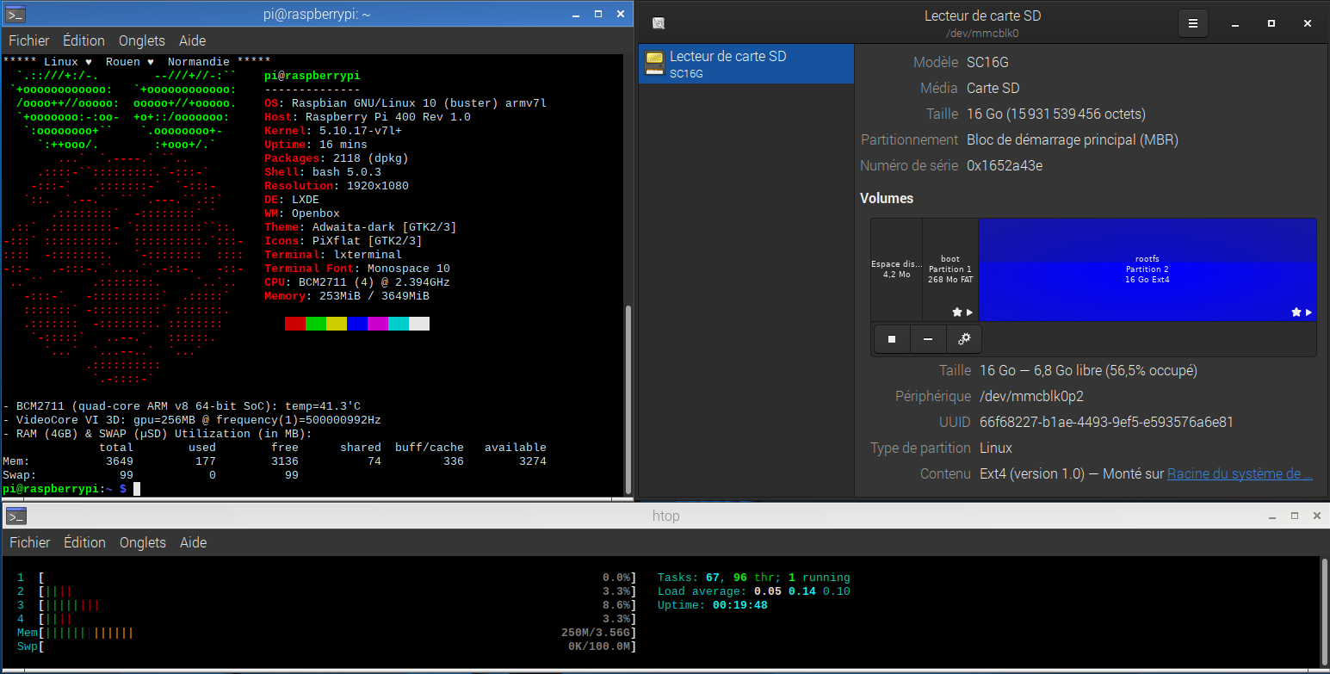Open additional partition options gear button

[964, 339]
